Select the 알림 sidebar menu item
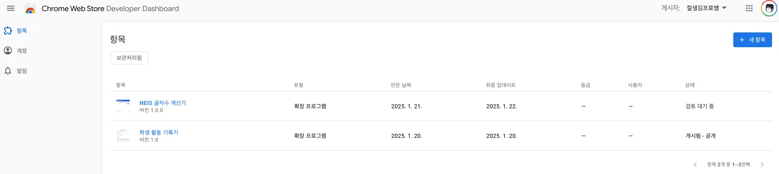Screen dimensions: 779x174 (22, 71)
